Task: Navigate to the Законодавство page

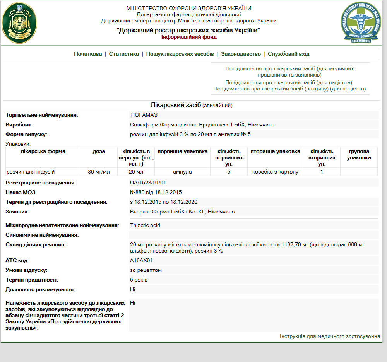Action: coord(241,54)
